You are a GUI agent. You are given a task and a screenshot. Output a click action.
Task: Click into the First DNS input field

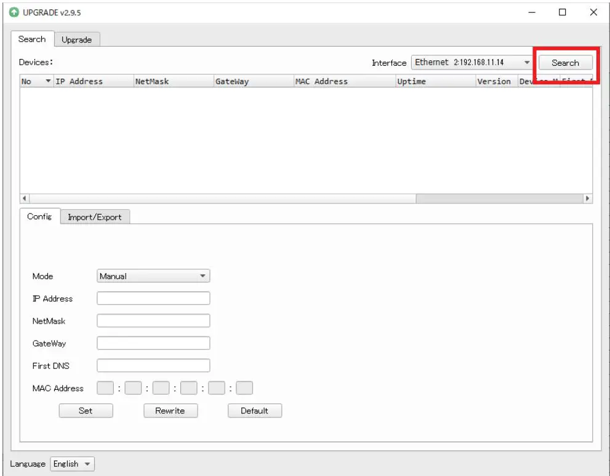[x=153, y=365]
